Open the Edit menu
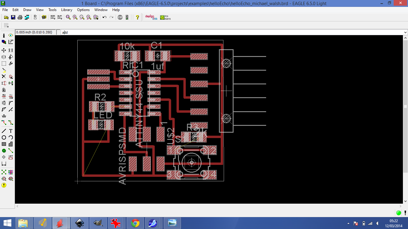The height and width of the screenshot is (229, 408). point(16,10)
